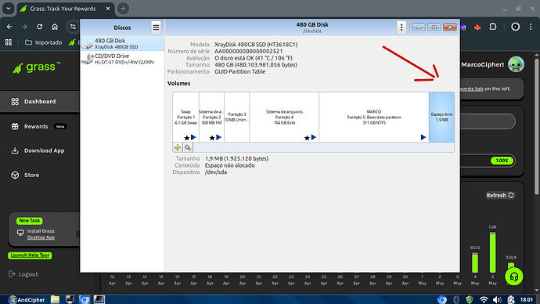This screenshot has height=304, width=540.
Task: Open the Dashboard page in Grass
Action: pyautogui.click(x=40, y=101)
